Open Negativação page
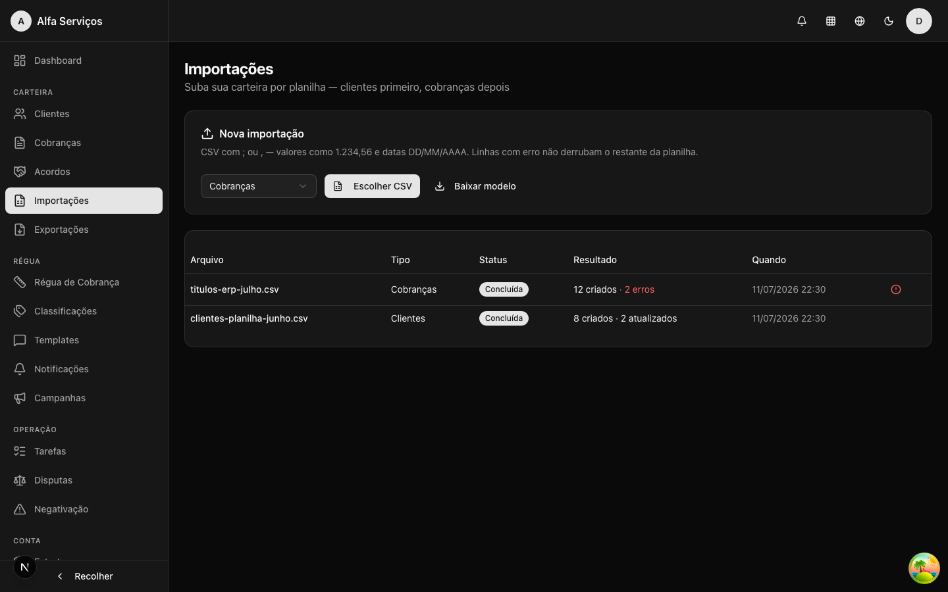Image resolution: width=948 pixels, height=592 pixels. (84, 509)
